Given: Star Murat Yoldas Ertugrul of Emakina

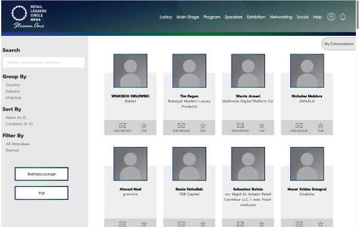Looking at the screenshot, I should (x=321, y=224).
